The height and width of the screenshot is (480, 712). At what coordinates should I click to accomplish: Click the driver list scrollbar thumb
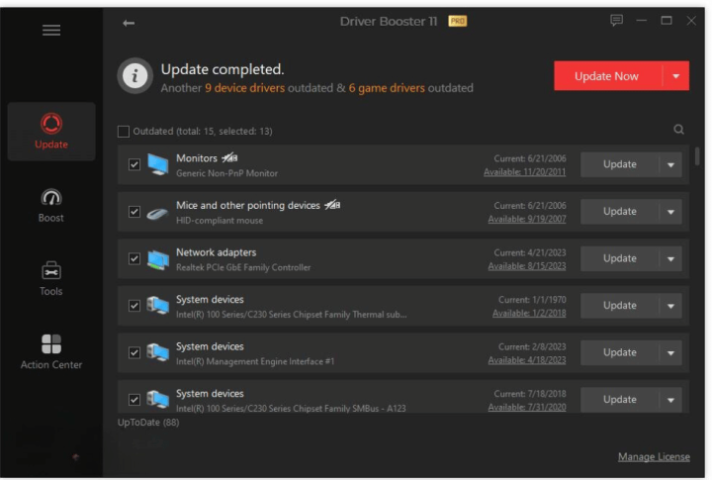point(697,156)
